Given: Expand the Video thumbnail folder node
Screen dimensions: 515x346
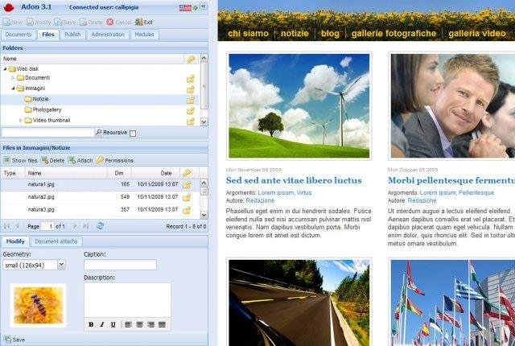Looking at the screenshot, I should tap(20, 121).
